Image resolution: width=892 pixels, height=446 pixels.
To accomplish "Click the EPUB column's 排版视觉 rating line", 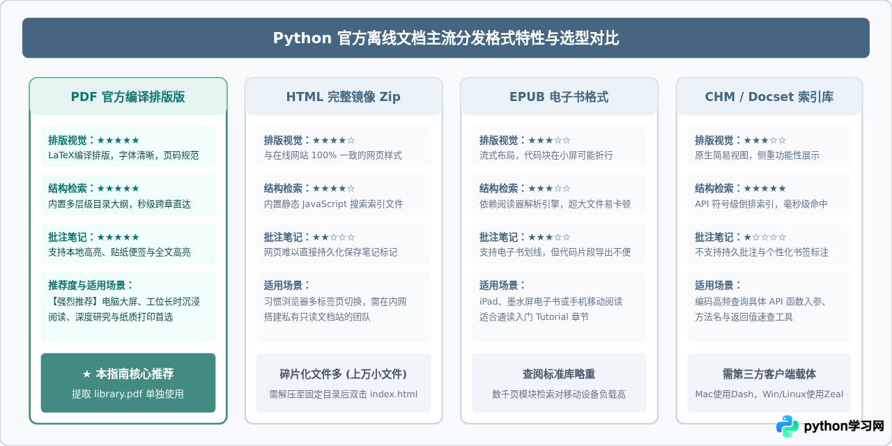I will coord(525,140).
